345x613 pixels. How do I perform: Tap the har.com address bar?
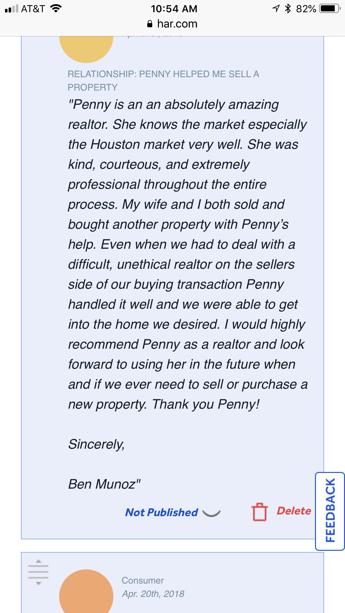[x=177, y=24]
